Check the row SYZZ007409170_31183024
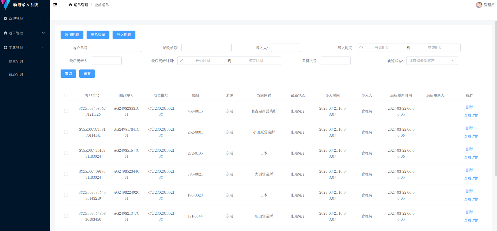The height and width of the screenshot is (231, 497). pyautogui.click(x=66, y=174)
